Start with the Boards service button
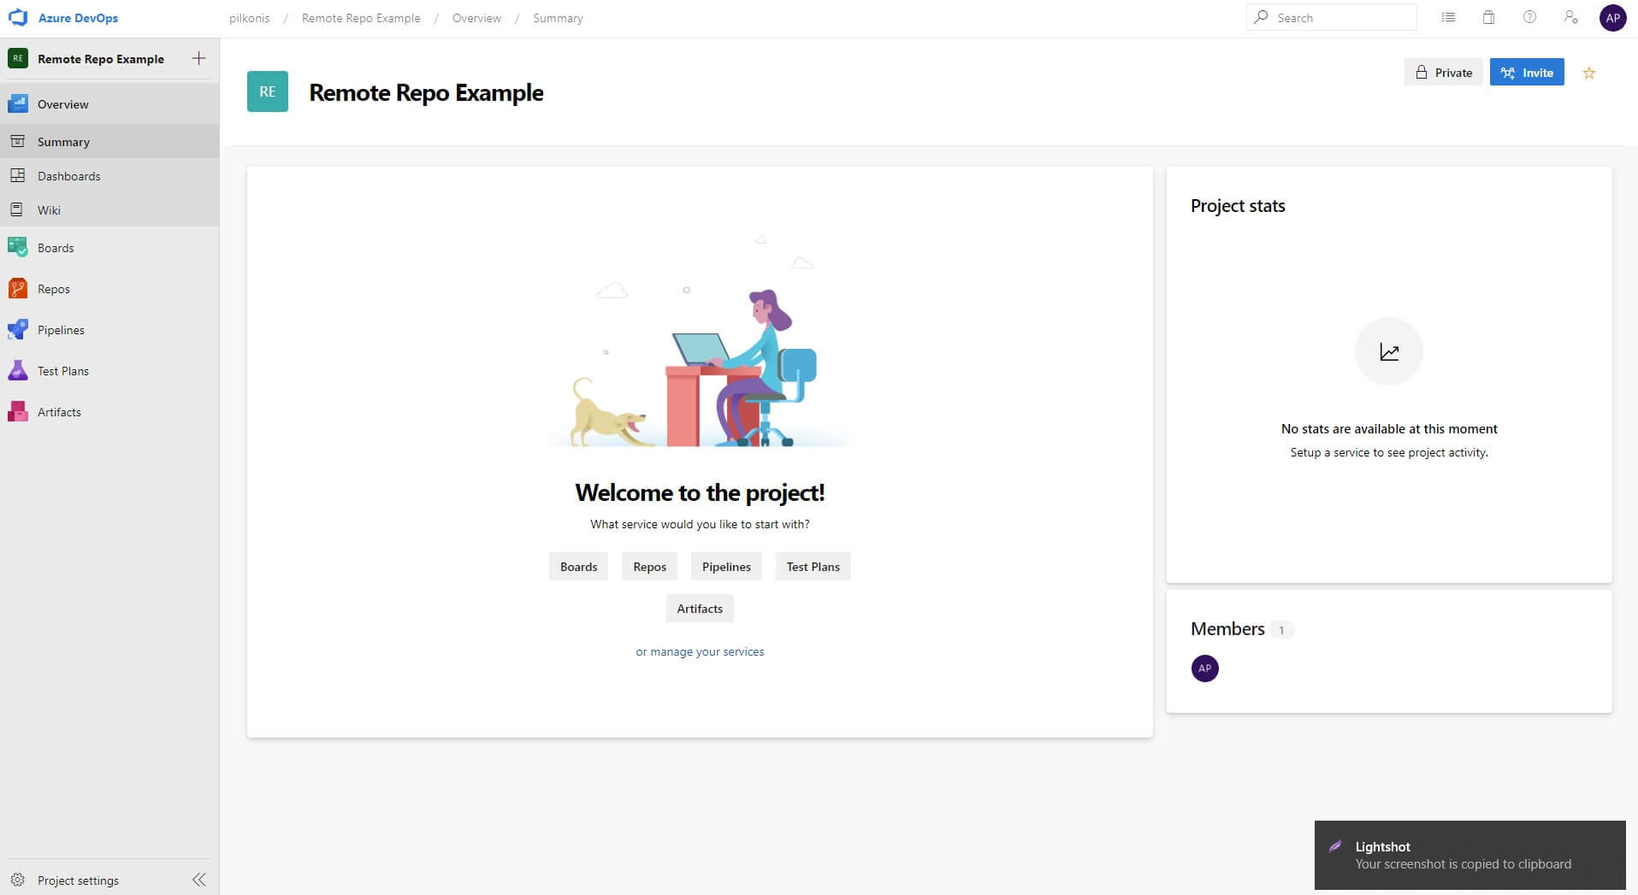 [579, 567]
